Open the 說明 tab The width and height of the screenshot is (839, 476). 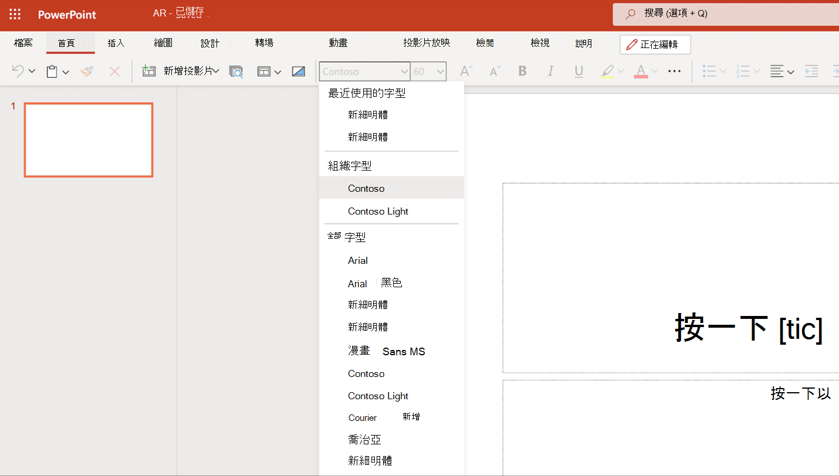tap(584, 43)
